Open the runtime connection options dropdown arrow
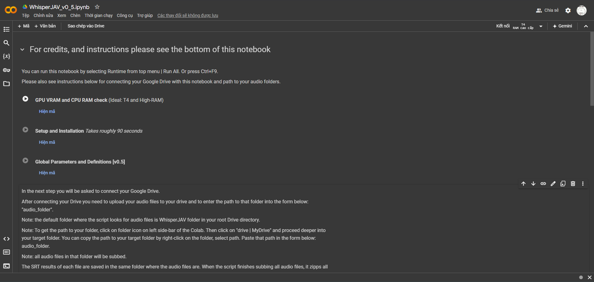Screen dimensions: 594x282 (x=541, y=26)
